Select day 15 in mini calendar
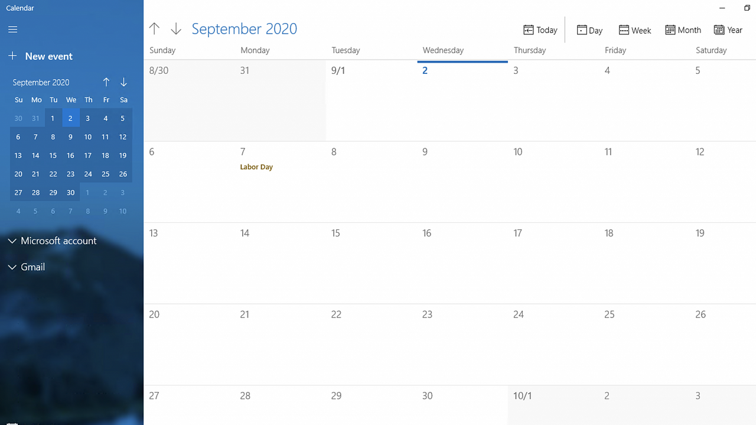The image size is (756, 425). pyautogui.click(x=53, y=155)
